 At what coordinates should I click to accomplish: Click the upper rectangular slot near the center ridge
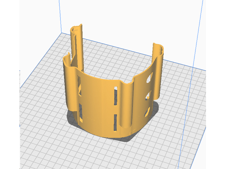pyautogui.click(x=115, y=96)
